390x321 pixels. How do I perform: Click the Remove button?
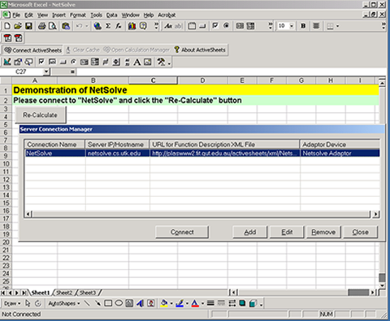tap(323, 232)
